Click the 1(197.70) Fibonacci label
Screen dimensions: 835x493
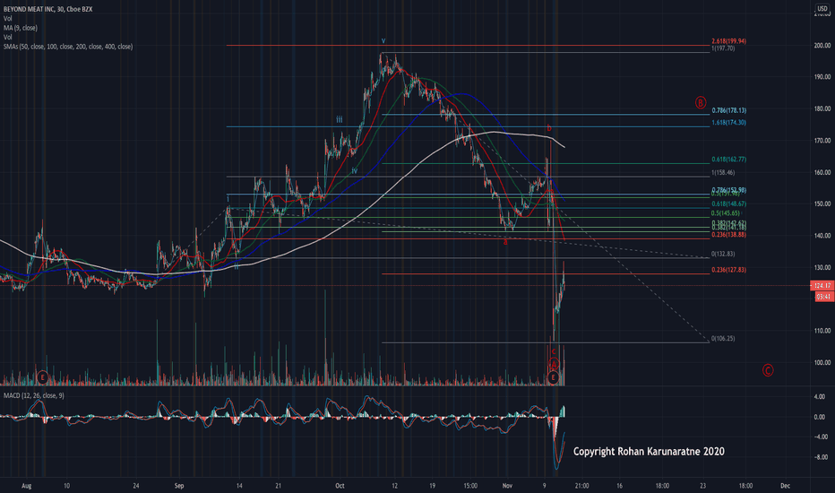click(723, 48)
